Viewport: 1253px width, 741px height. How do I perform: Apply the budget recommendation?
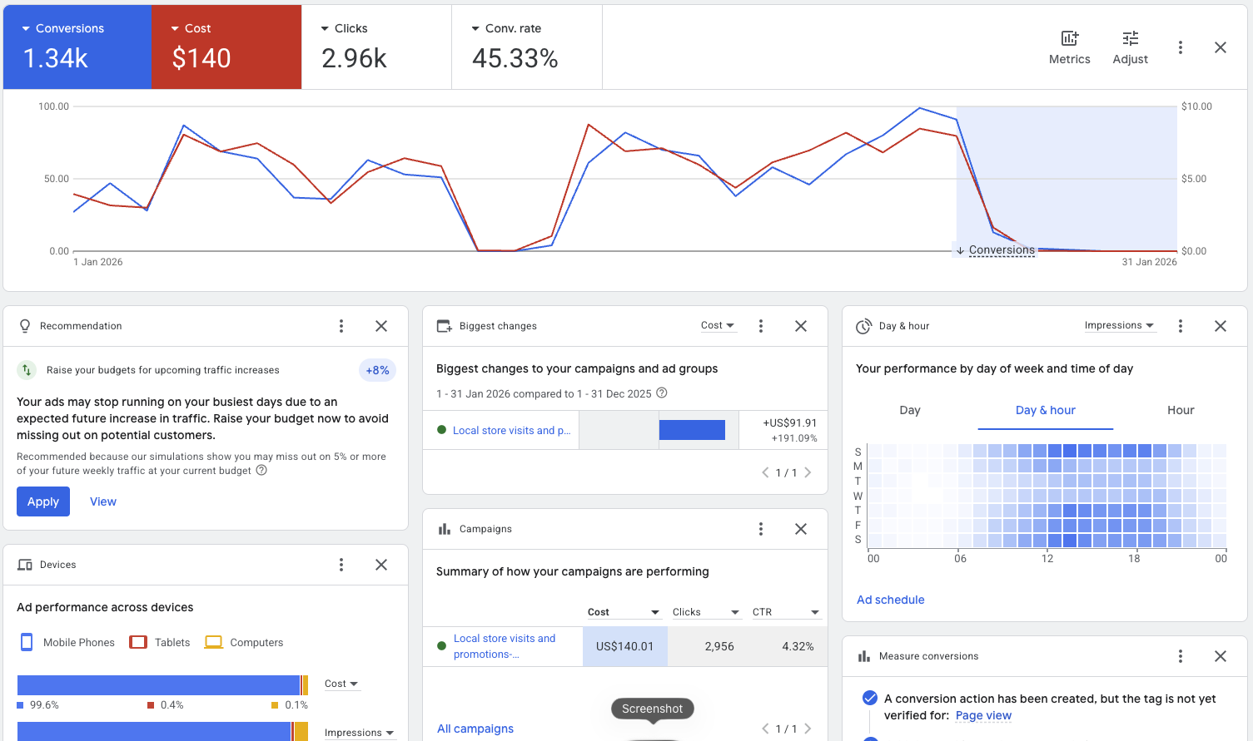43,501
